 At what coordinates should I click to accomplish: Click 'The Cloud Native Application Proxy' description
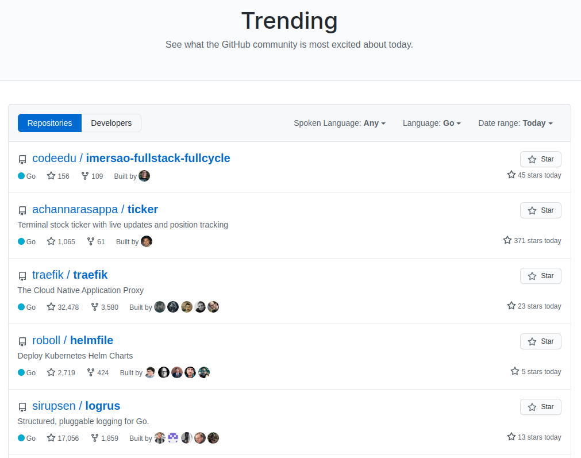click(80, 291)
